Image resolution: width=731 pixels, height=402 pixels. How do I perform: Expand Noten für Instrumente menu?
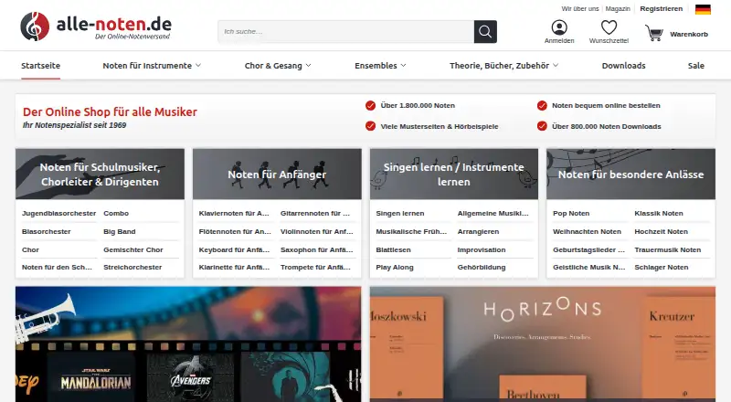152,66
